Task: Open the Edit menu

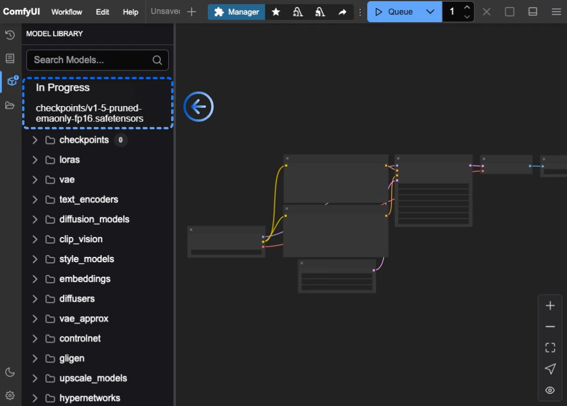Action: [x=102, y=12]
